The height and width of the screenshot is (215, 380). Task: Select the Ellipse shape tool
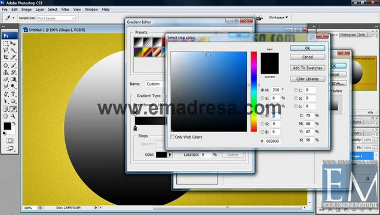(13, 101)
